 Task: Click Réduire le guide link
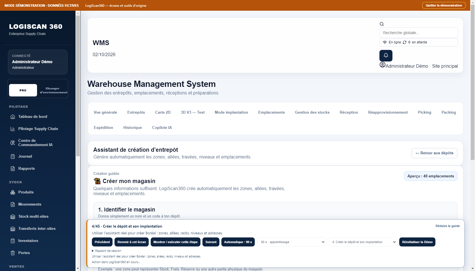[x=448, y=226]
